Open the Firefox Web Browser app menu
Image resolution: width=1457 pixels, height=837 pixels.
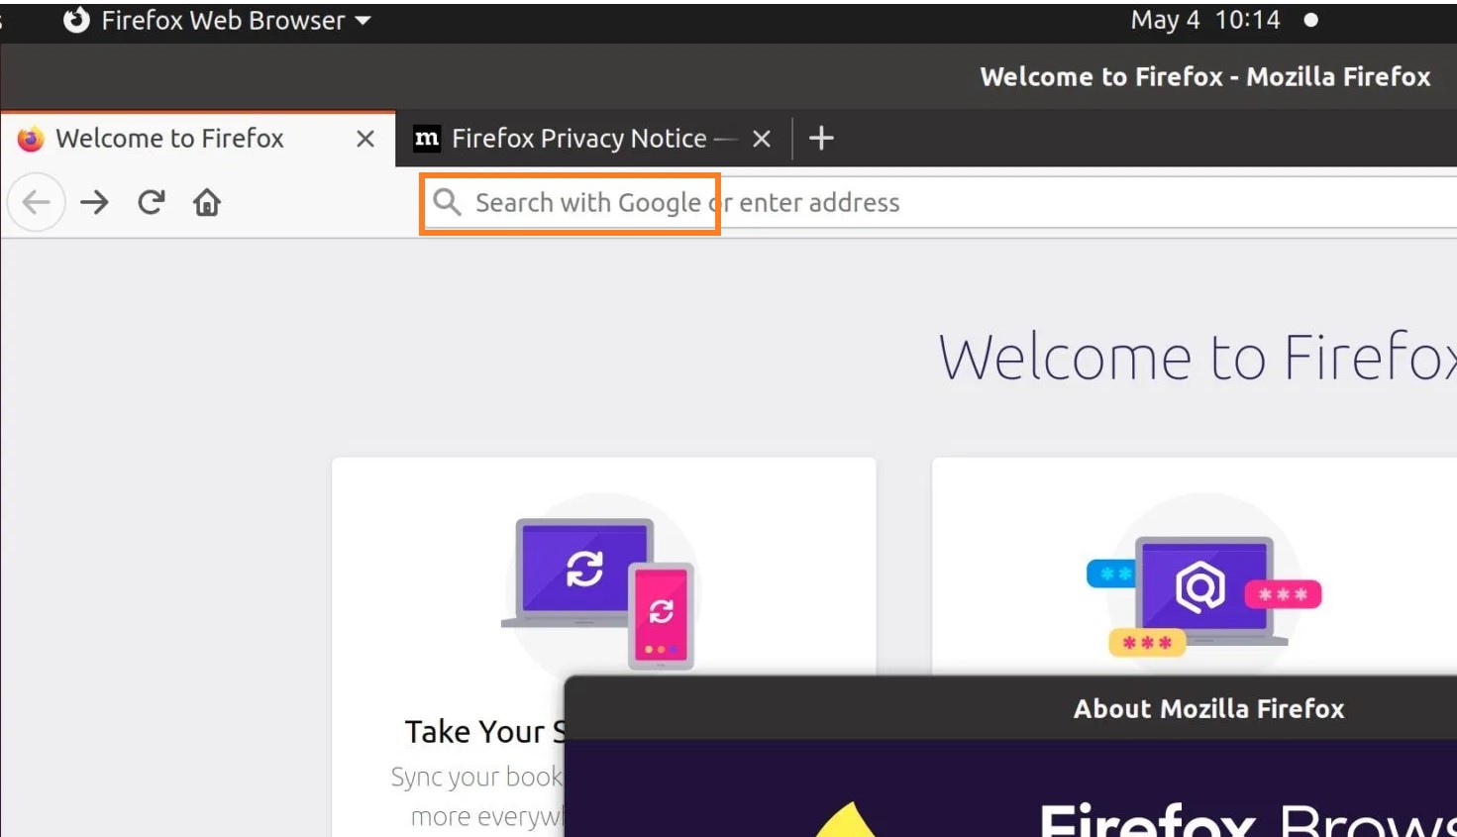pos(217,21)
